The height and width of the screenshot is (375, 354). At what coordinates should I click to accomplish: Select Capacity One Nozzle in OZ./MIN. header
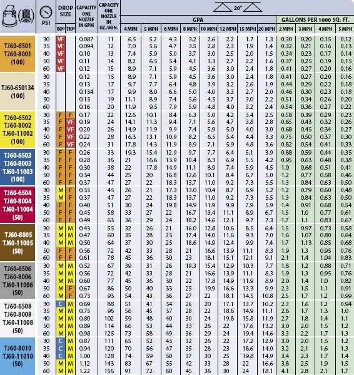pyautogui.click(x=109, y=16)
